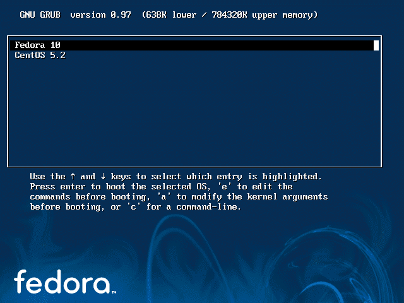Click the "or 'c' for a command-line" text

175,207
